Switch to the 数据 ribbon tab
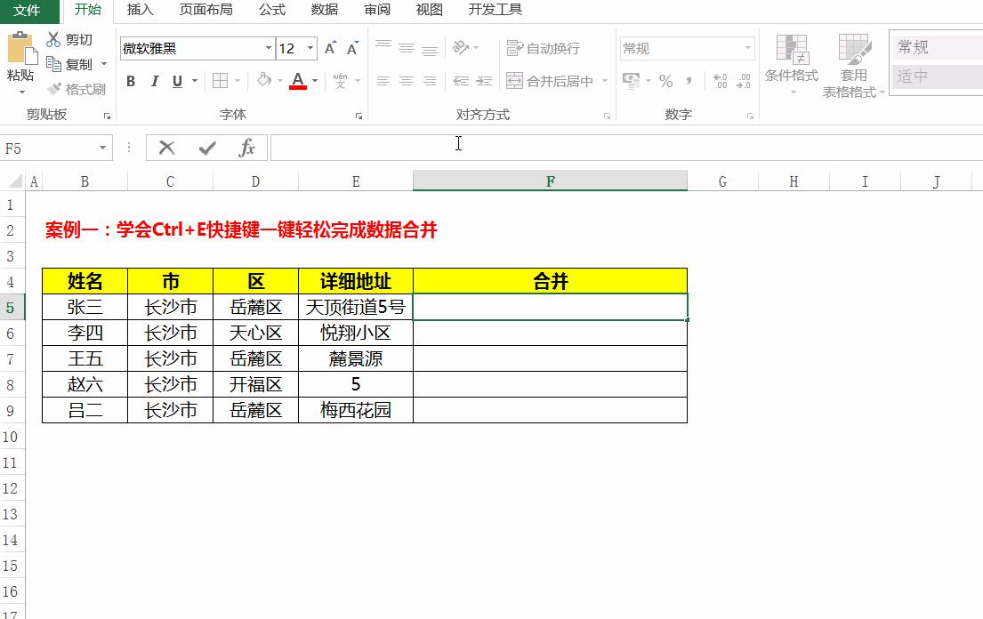Screen dimensions: 983x619 (324, 11)
